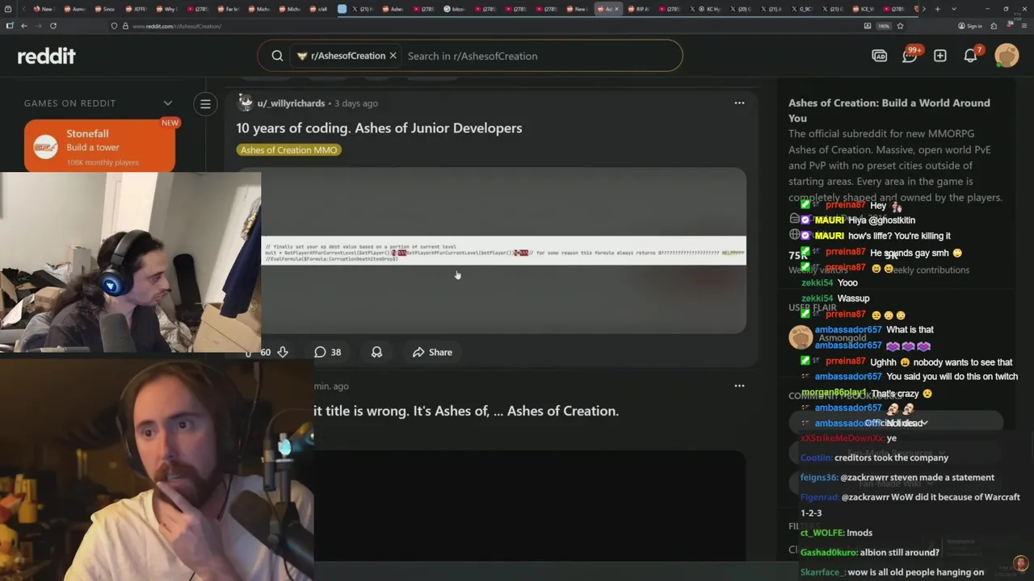Click the chat username 'Coolin'
Screen dimensions: 1034x581
point(816,458)
